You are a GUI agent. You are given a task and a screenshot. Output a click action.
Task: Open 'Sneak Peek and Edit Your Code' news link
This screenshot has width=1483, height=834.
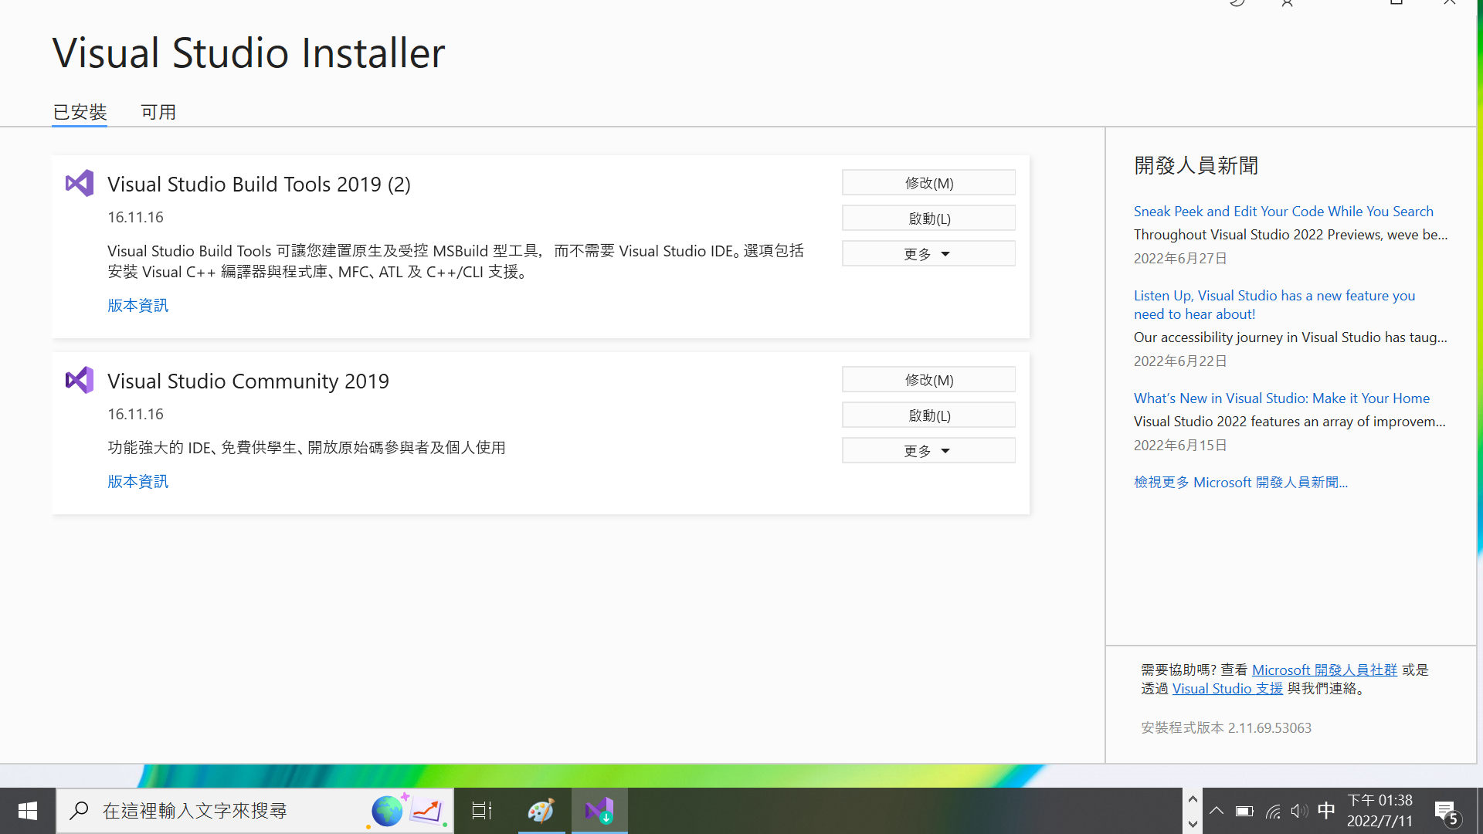(x=1283, y=211)
